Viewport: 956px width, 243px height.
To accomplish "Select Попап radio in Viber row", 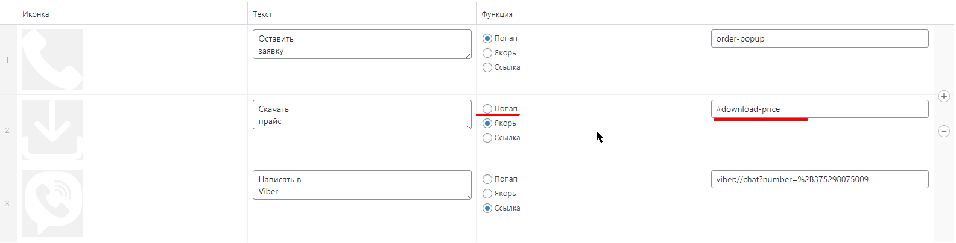I will [x=487, y=179].
